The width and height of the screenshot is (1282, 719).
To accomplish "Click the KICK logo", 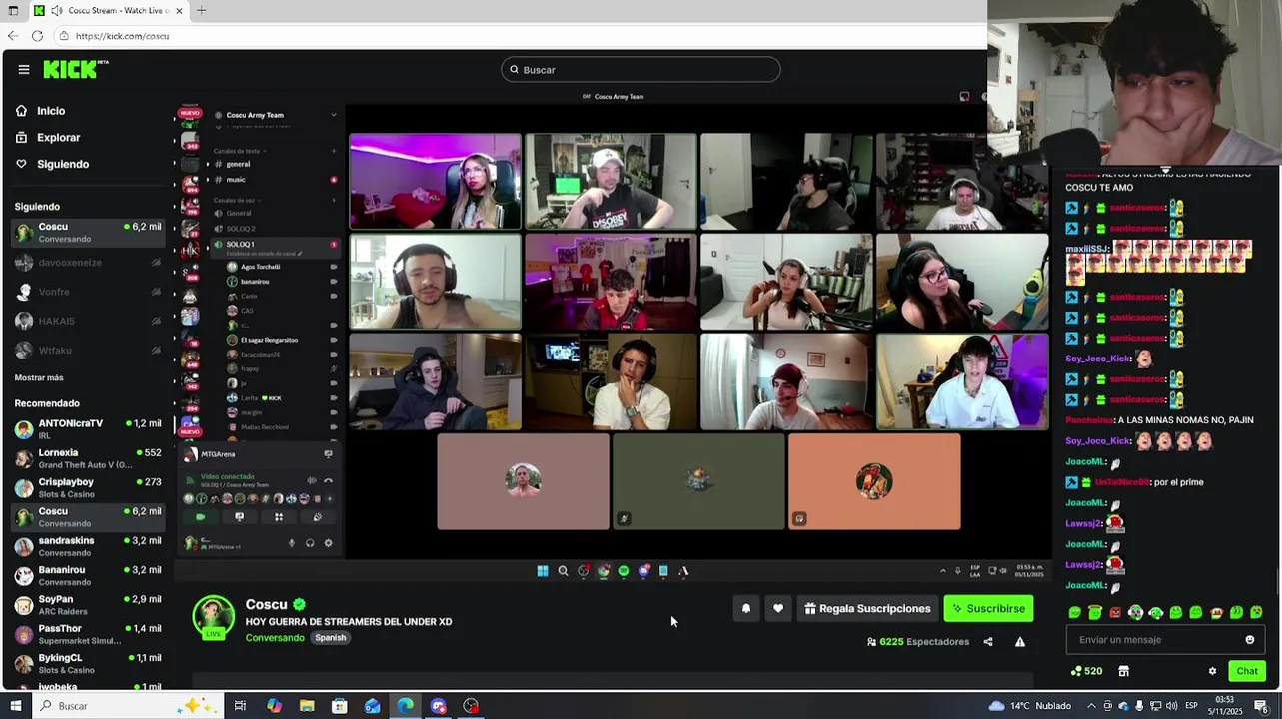I will pyautogui.click(x=75, y=69).
